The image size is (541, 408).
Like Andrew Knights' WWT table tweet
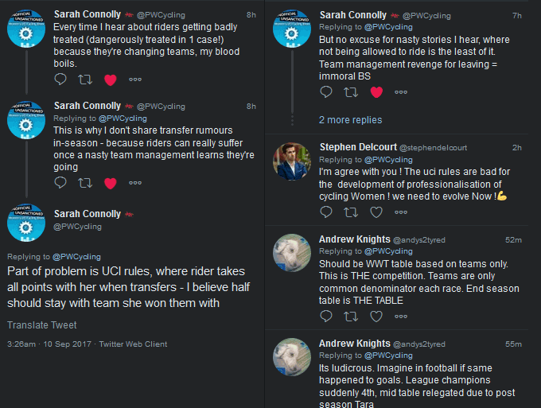(376, 316)
